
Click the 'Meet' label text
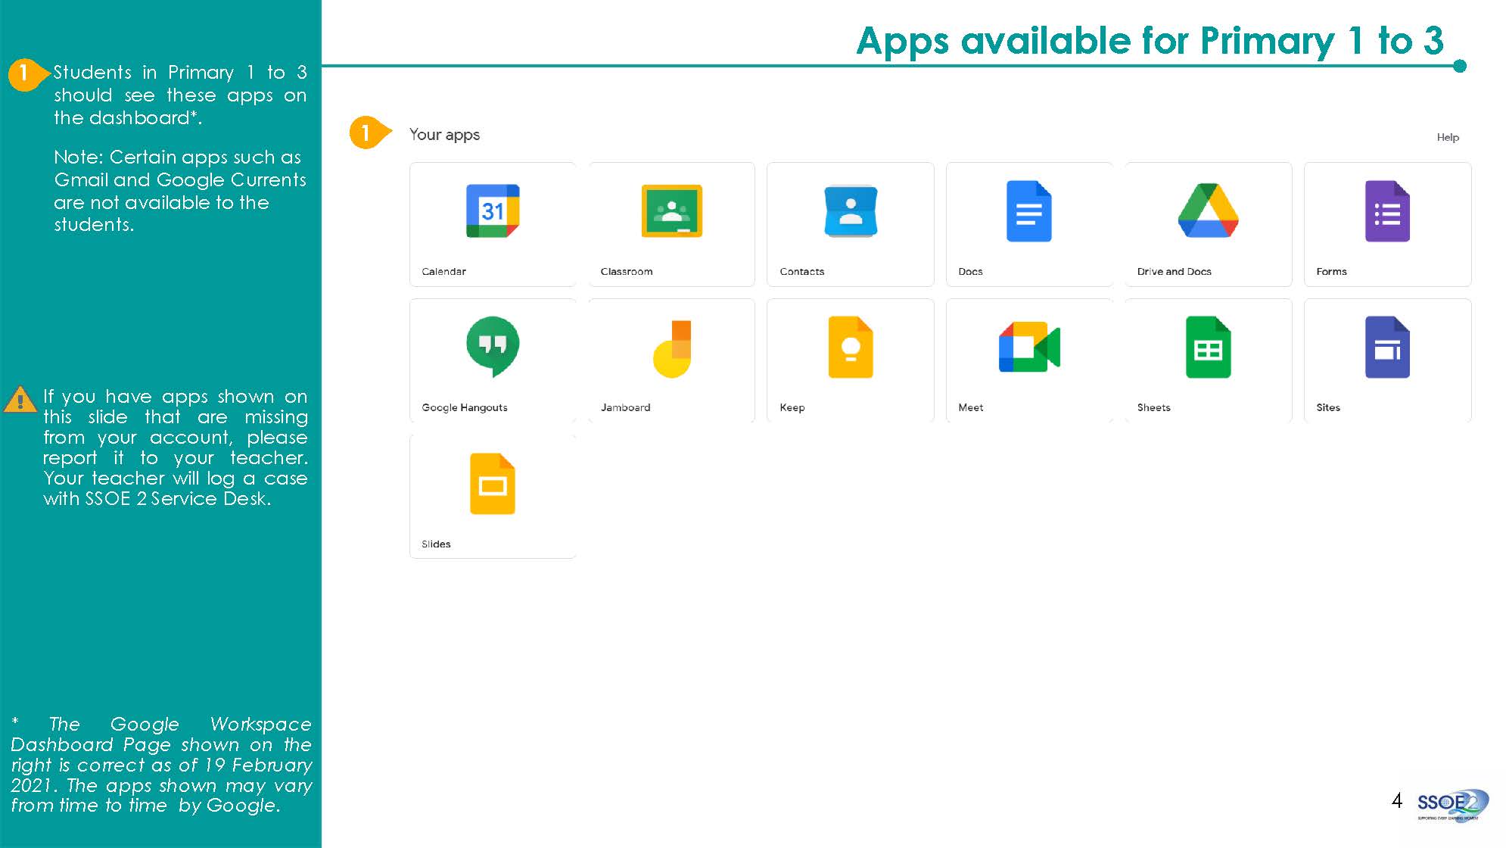click(971, 407)
